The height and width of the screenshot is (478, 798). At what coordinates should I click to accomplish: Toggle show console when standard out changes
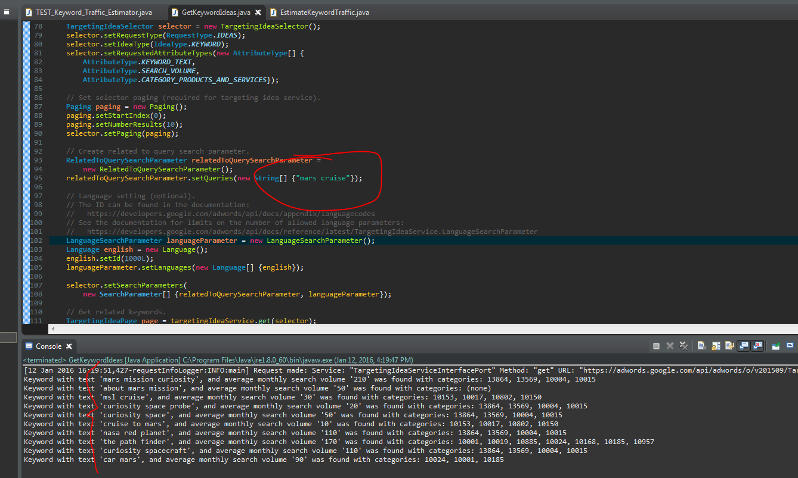(743, 346)
